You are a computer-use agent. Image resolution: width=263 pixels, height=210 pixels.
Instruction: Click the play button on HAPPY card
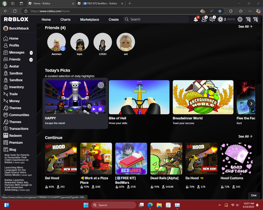click(94, 109)
